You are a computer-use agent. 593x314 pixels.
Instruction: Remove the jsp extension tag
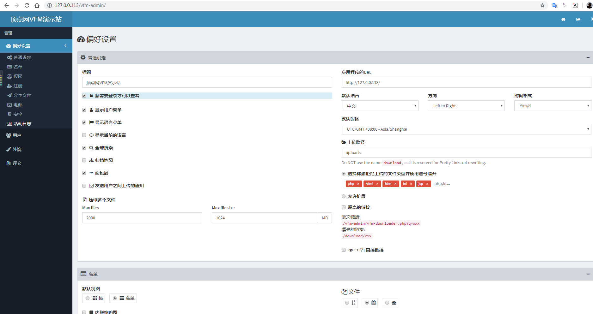[427, 184]
